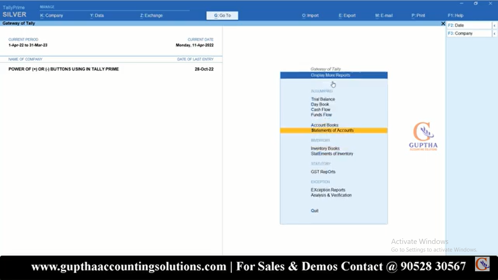Close the Gateway of Tally panel
This screenshot has height=280, width=498.
(x=443, y=23)
